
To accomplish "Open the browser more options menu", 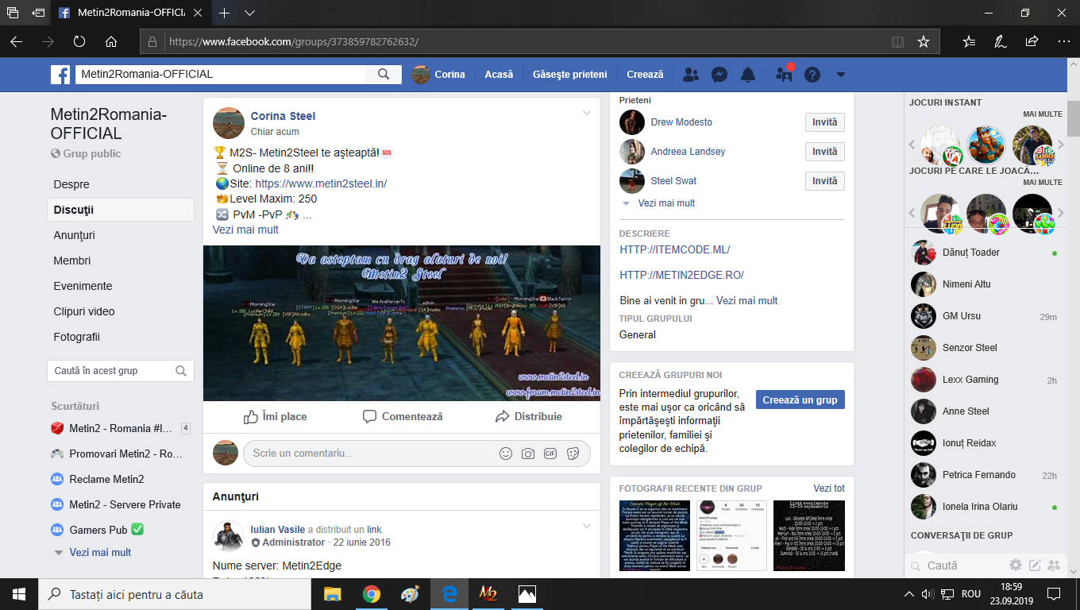I will point(1063,41).
